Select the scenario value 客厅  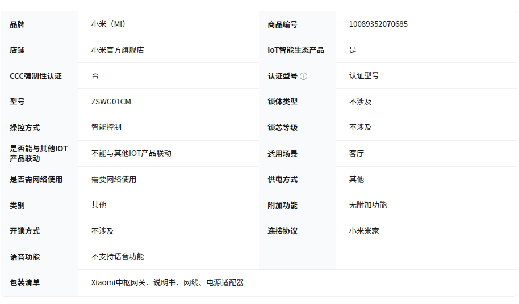coord(357,153)
